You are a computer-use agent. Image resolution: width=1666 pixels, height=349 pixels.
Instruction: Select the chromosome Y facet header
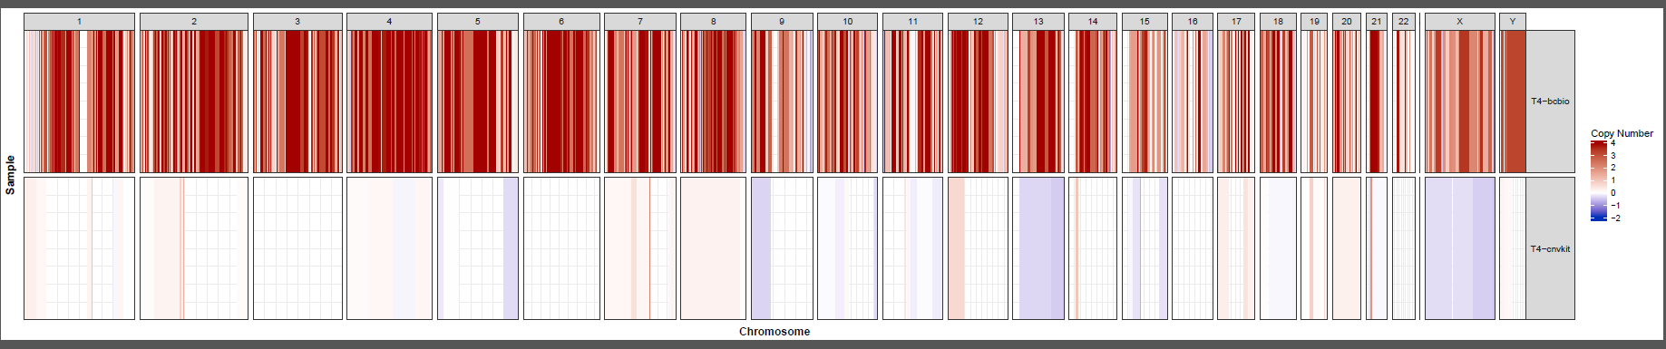point(1513,21)
